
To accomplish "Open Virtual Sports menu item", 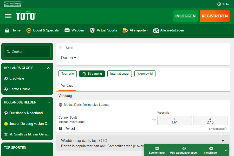I will [103, 30].
